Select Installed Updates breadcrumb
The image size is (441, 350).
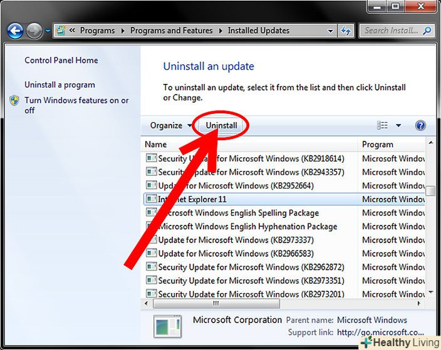click(x=259, y=30)
